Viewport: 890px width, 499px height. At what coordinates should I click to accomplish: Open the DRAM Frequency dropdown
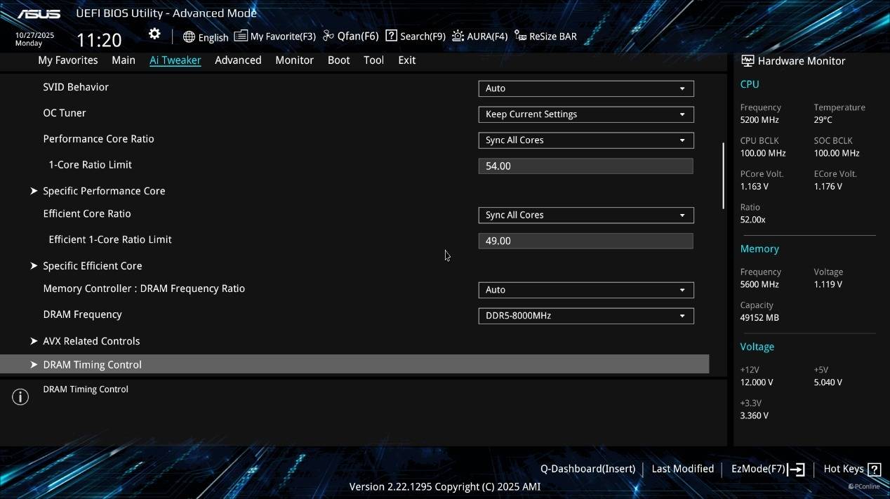(x=586, y=316)
